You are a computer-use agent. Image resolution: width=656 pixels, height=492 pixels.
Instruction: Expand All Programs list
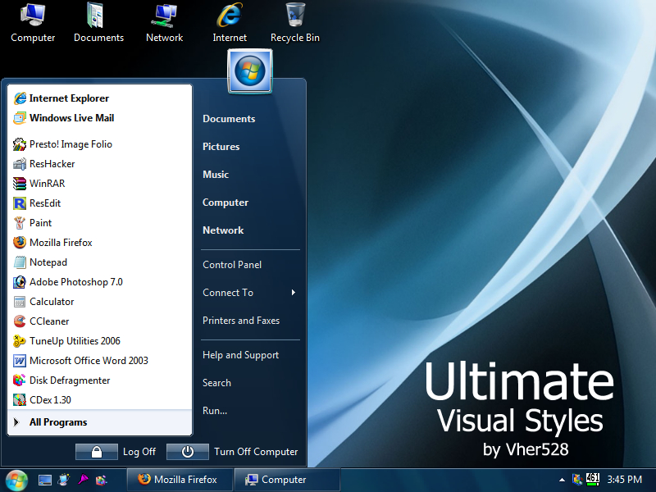click(99, 422)
